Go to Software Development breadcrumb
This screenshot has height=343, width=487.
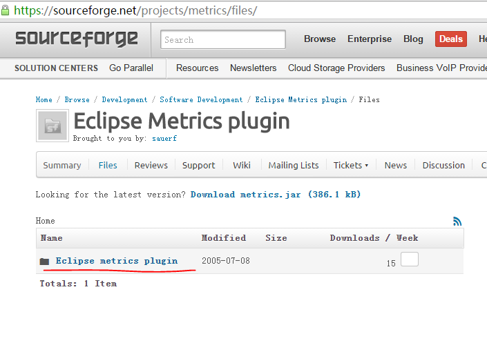pyautogui.click(x=202, y=100)
